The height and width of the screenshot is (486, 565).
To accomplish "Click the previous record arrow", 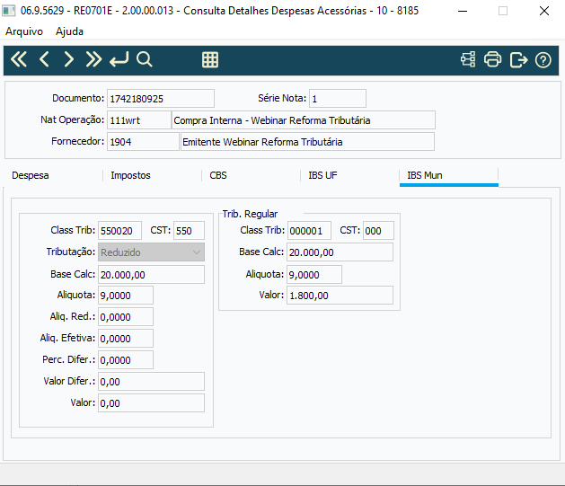I will (x=44, y=59).
